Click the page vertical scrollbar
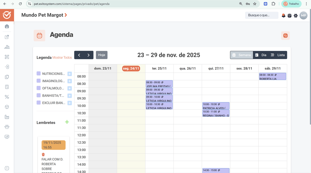311x173 pixels. pyautogui.click(x=310, y=67)
